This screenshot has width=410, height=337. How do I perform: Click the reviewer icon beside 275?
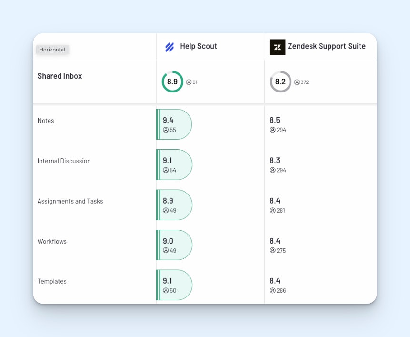click(x=273, y=250)
